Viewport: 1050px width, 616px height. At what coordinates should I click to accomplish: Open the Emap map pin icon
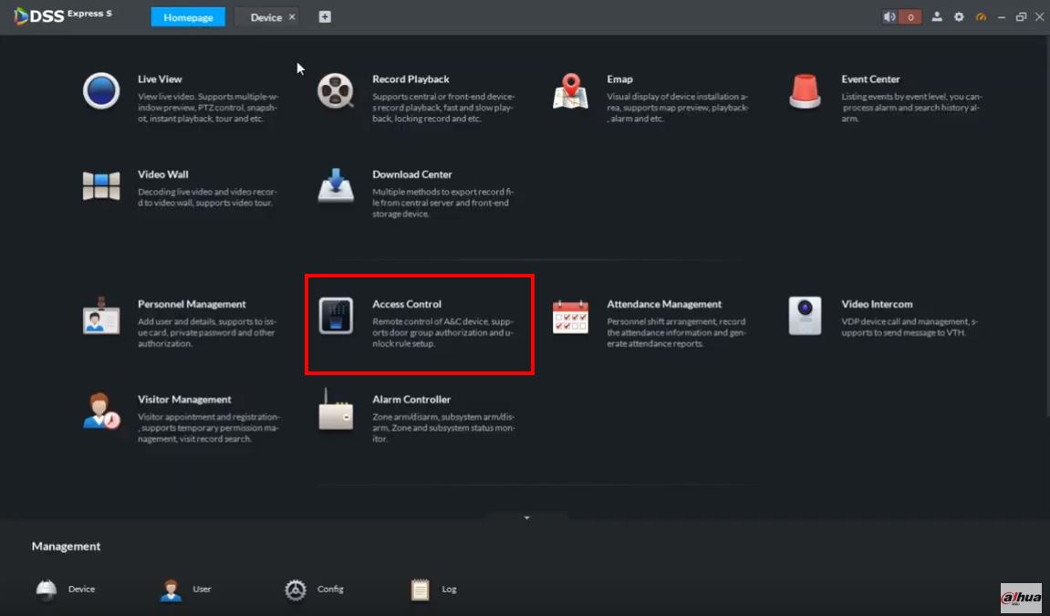point(570,91)
